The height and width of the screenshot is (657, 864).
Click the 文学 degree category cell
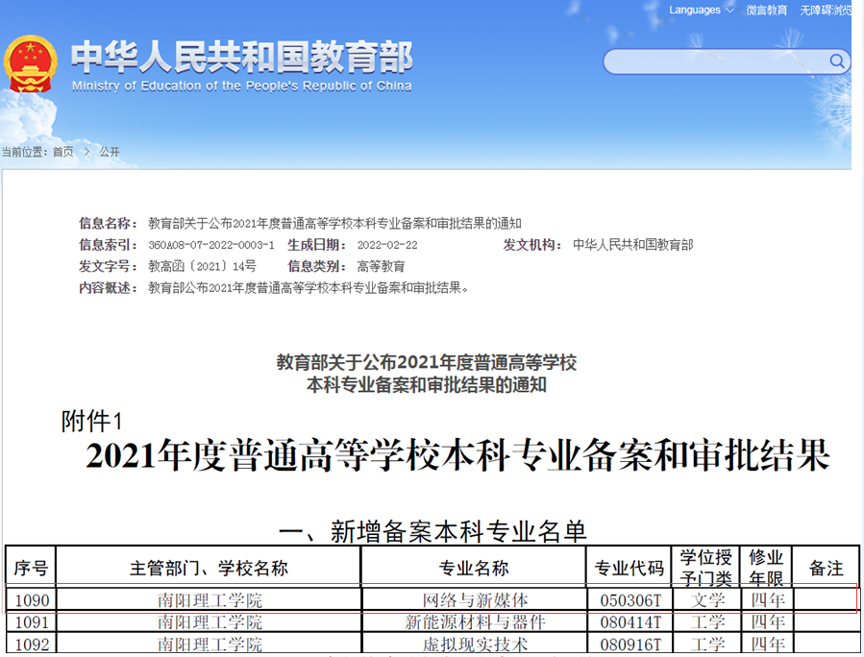click(x=708, y=600)
